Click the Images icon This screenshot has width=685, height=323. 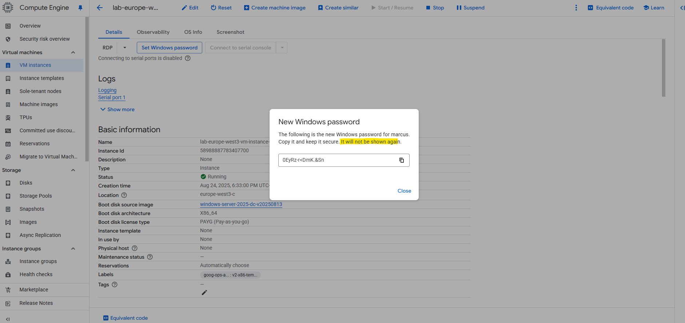[x=8, y=222]
